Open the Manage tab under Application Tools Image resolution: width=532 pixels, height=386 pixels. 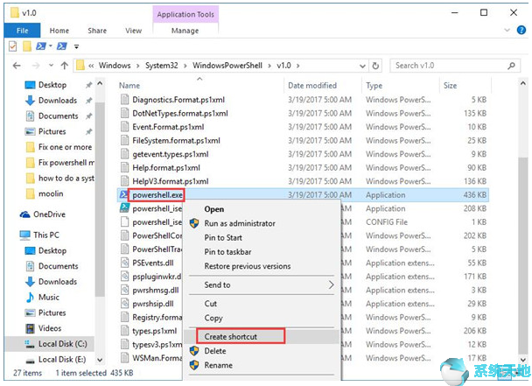(185, 31)
